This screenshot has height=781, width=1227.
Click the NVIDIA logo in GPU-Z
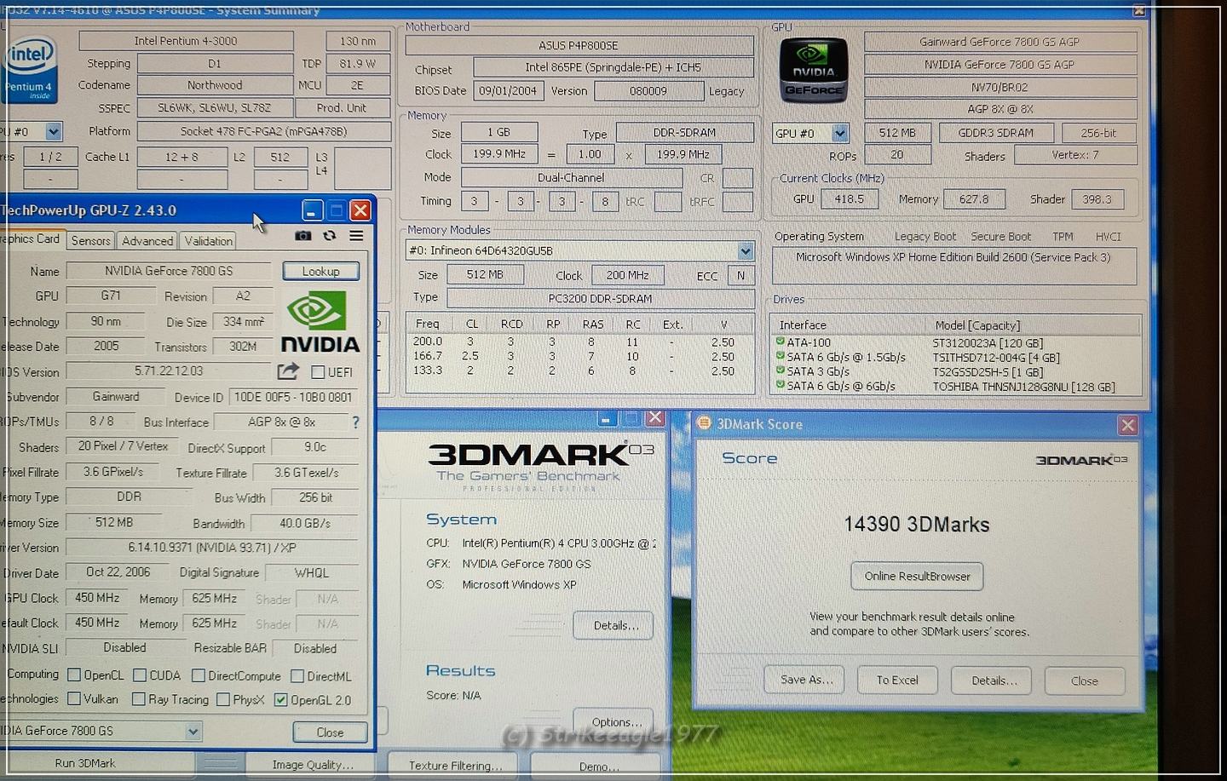[x=320, y=322]
